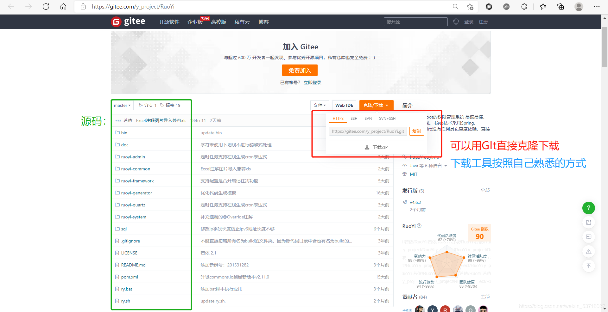Open browser profile avatar

tap(579, 7)
